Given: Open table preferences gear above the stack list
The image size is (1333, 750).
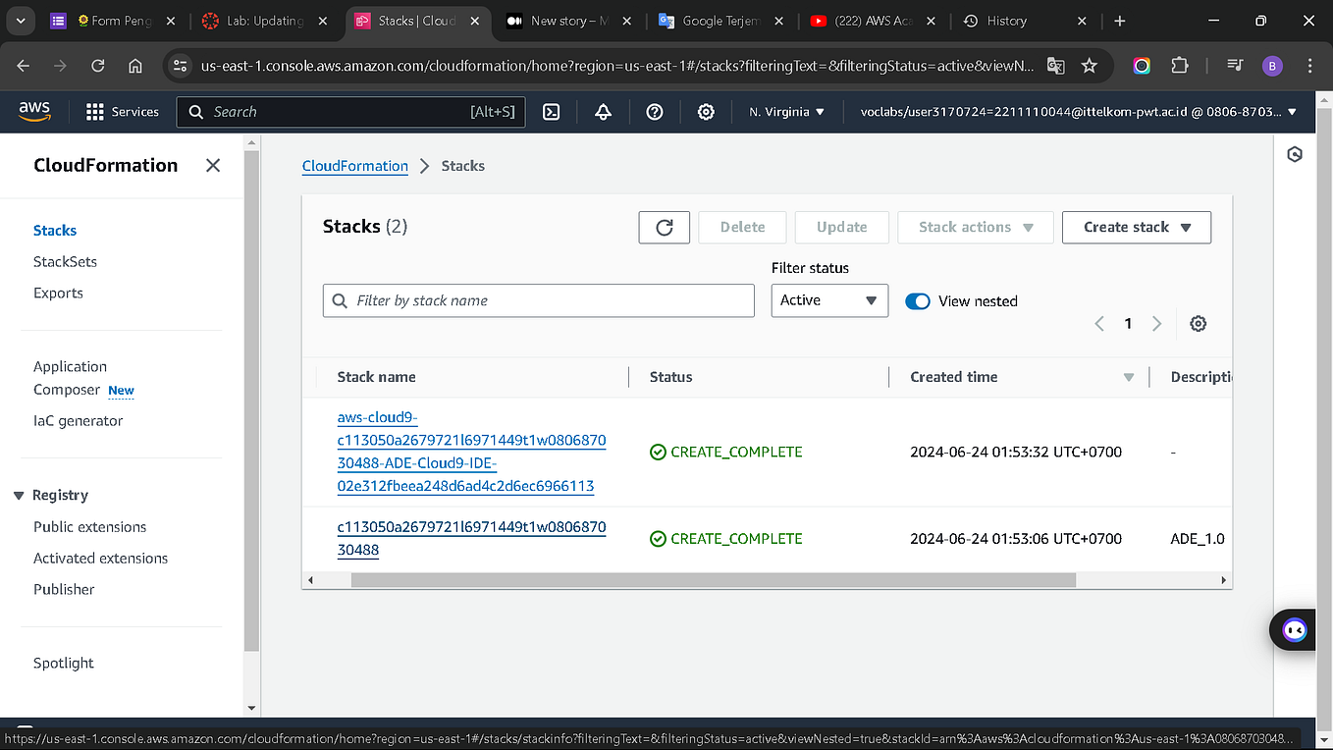Looking at the screenshot, I should click(1198, 323).
